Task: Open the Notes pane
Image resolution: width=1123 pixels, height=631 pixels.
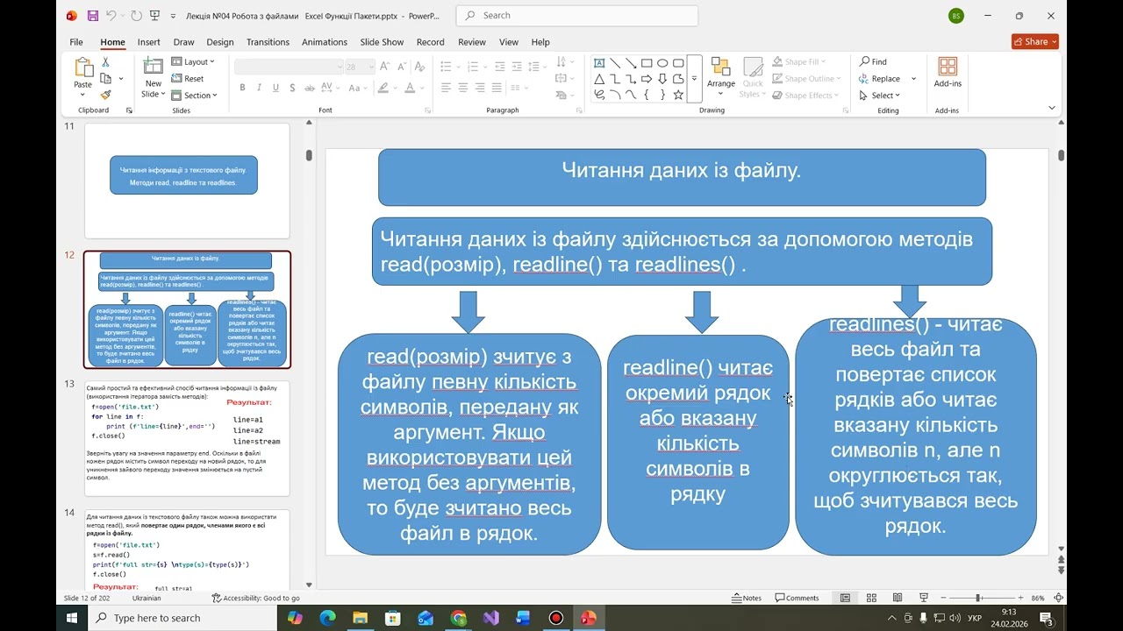Action: coord(747,598)
